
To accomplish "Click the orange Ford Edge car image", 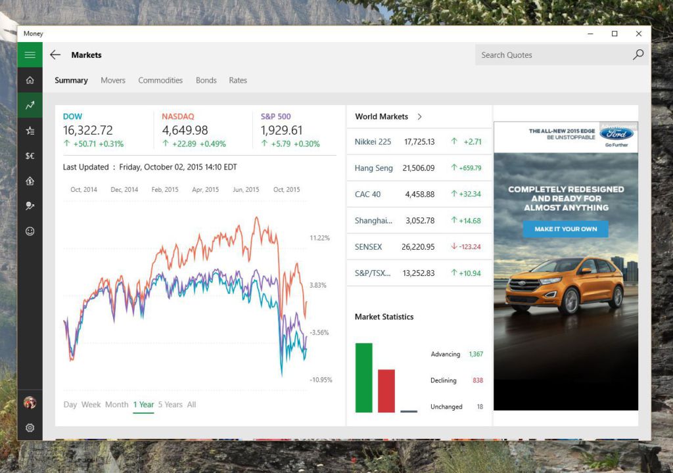I will [x=565, y=285].
